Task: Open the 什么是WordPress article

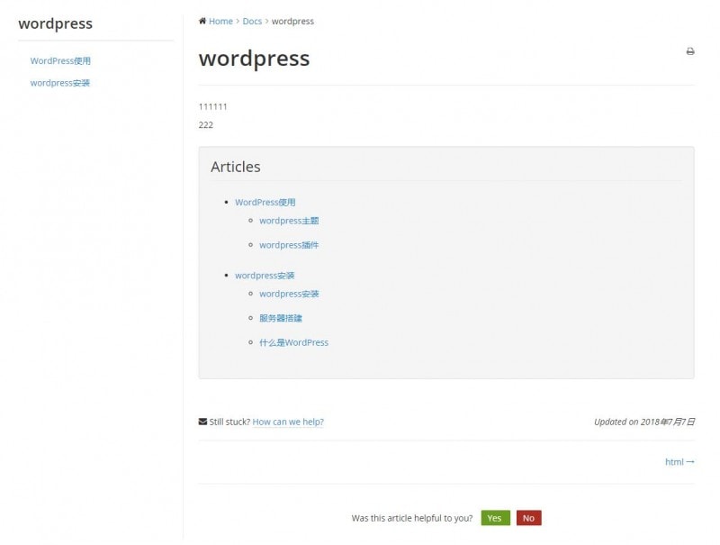Action: tap(293, 342)
